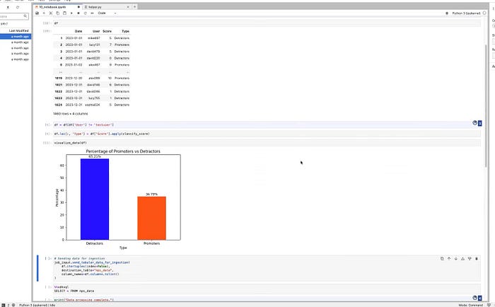Insert a cell above the active cell
495x307 pixels.
point(462,259)
